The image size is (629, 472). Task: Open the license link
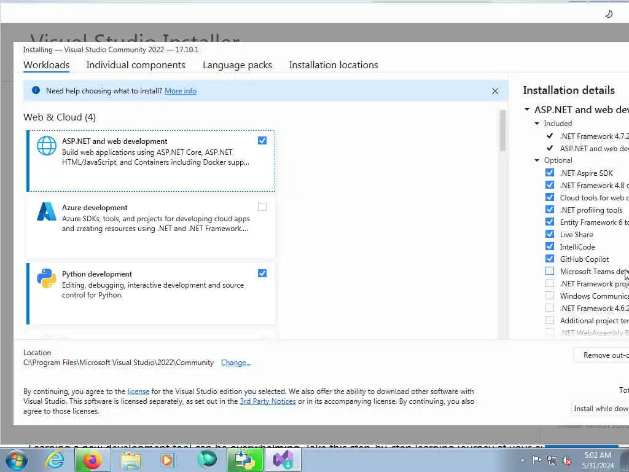click(x=138, y=391)
